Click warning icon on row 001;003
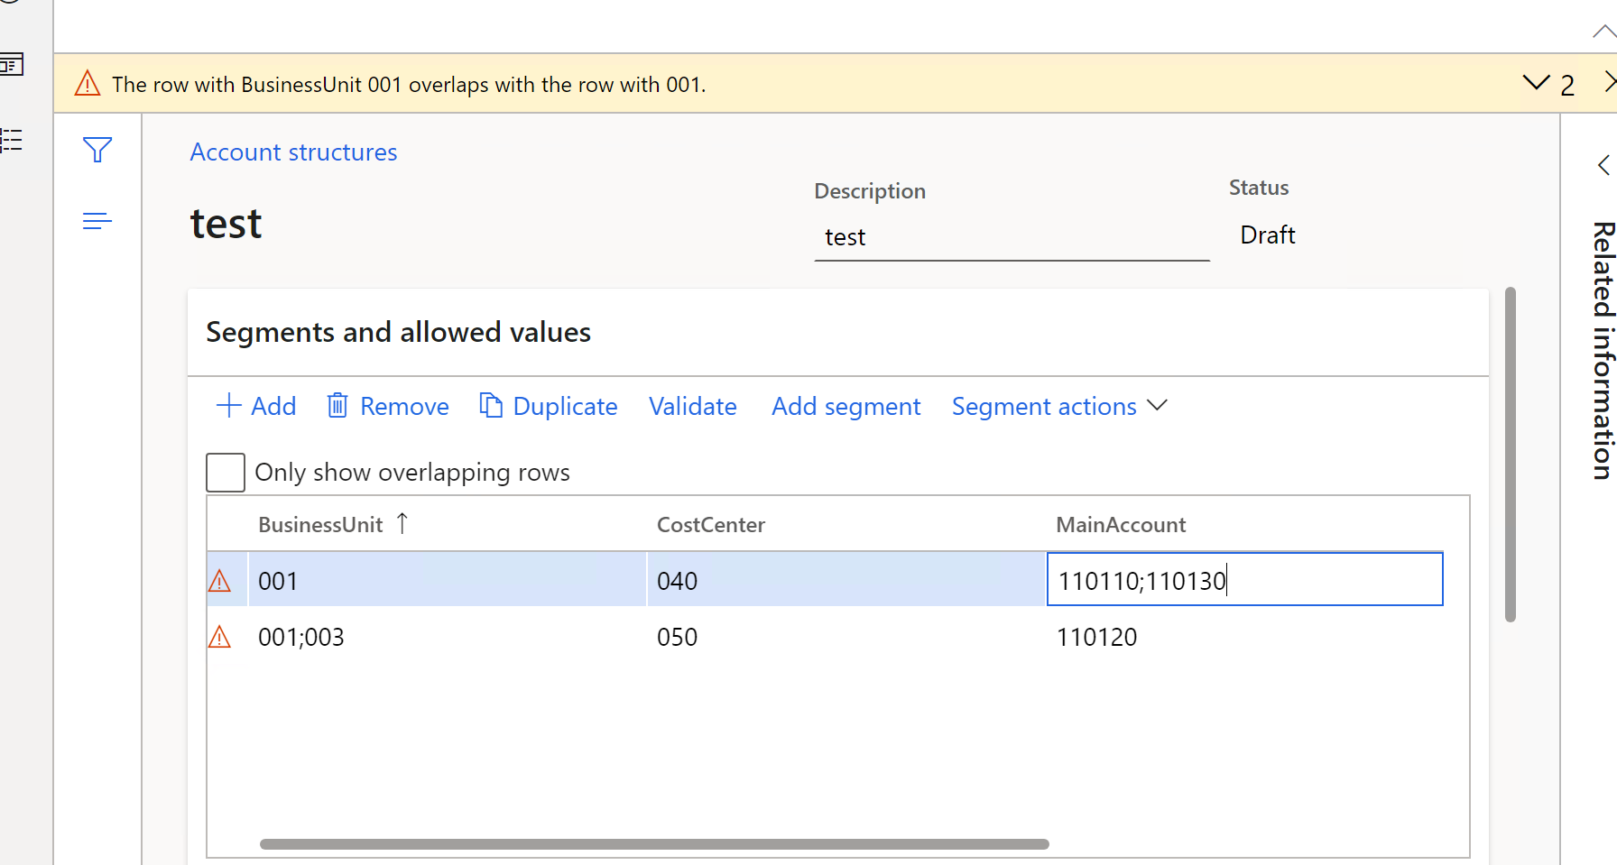This screenshot has width=1617, height=865. click(219, 638)
